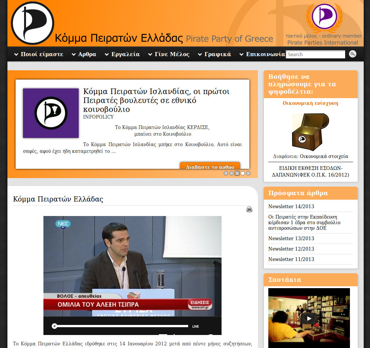Screen dimensions: 370x348
Task: Select the first slideshow dot
Action: click(226, 173)
